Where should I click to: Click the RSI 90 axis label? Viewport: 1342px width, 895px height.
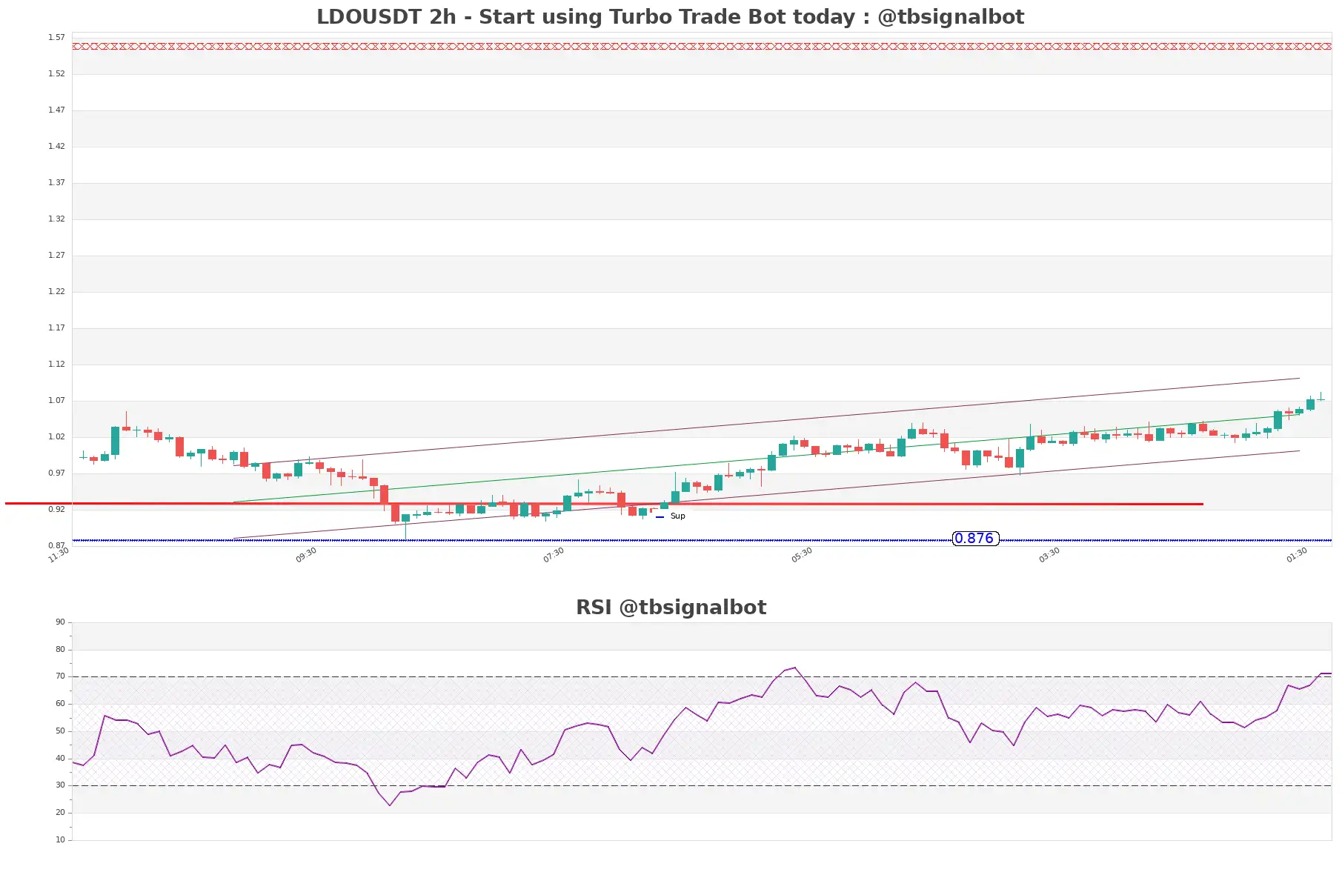pos(60,622)
